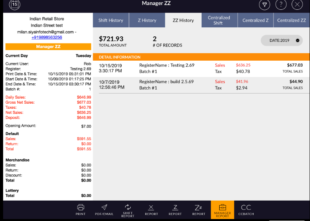Select the X Report icon

tap(151, 209)
